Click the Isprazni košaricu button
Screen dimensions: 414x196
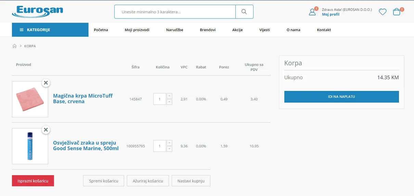(33, 181)
